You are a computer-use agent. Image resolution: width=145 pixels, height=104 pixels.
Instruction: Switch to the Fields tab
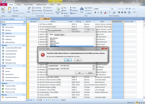pyautogui.click(x=52, y=4)
